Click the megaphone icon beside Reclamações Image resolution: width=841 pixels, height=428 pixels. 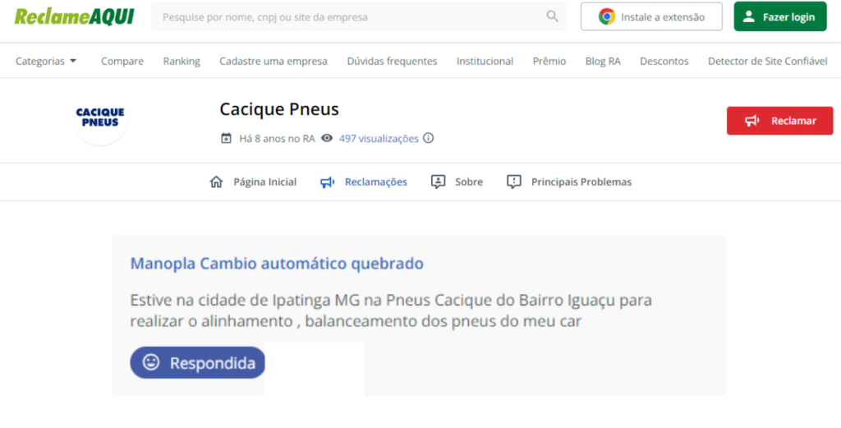328,182
